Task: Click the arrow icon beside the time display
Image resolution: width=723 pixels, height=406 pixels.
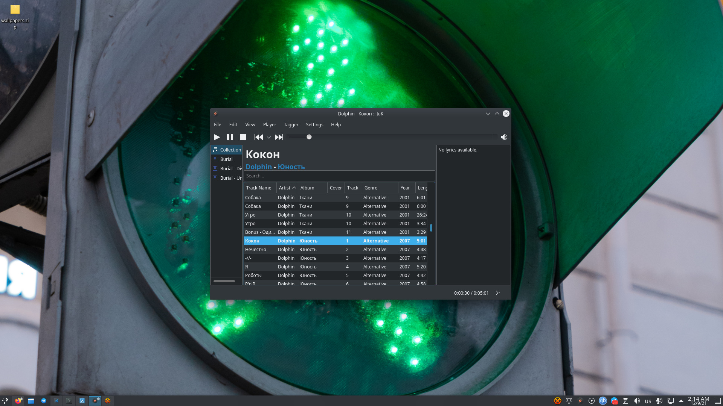Action: (x=498, y=293)
